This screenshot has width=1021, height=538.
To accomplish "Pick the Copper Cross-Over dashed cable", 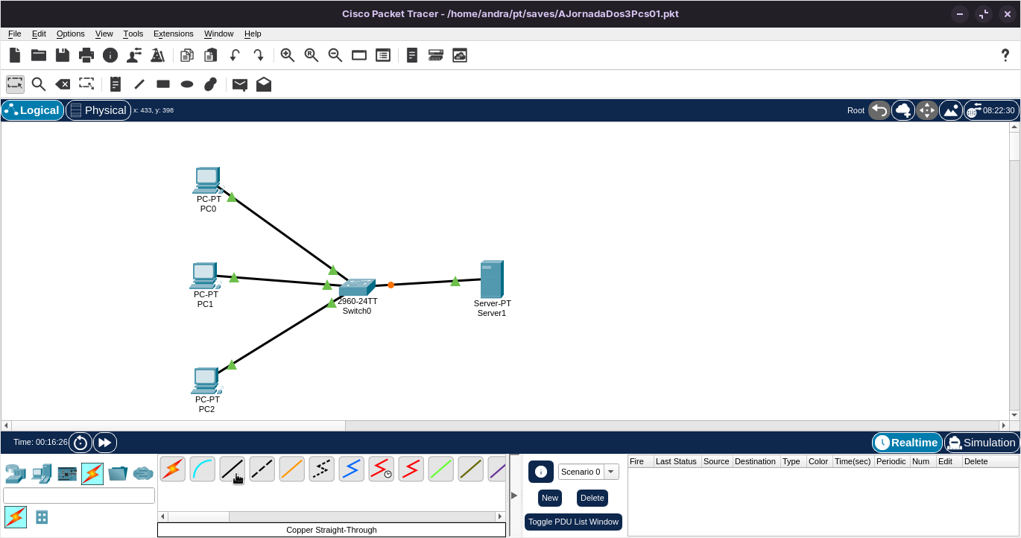I will pos(262,469).
